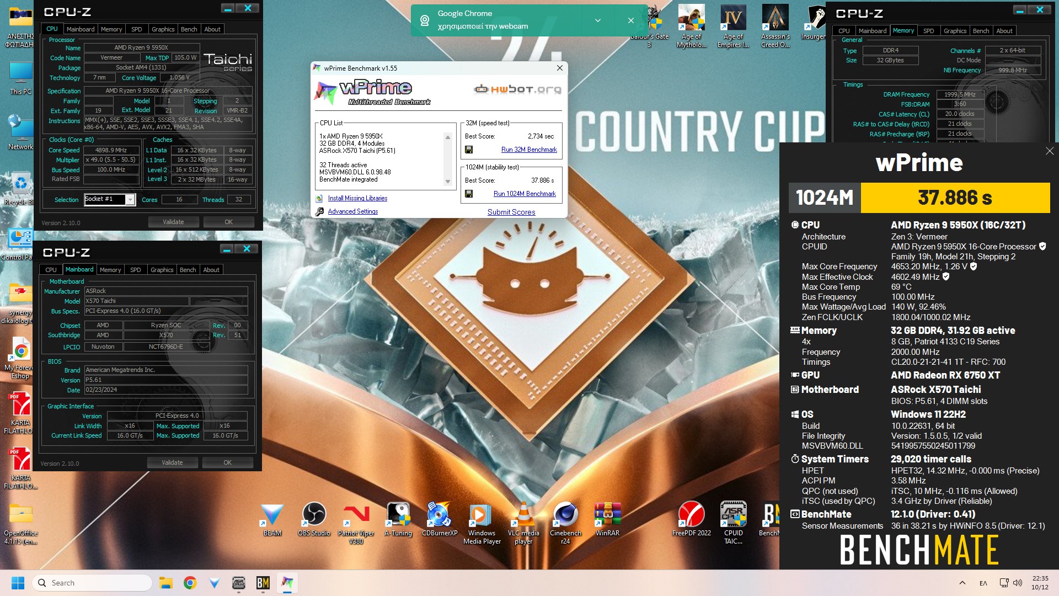Open Graphics tab in bottom-left CPU-Z
Screen dimensions: 1059x596
click(x=162, y=270)
